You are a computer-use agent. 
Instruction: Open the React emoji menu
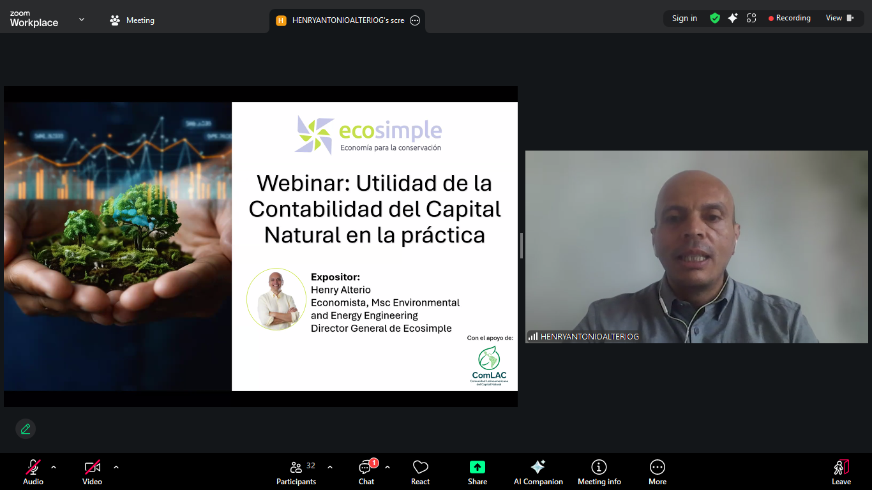pos(420,472)
